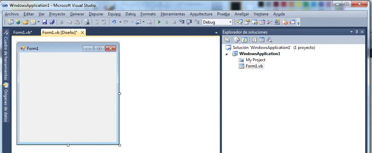
Task: Click the Copy icon in the toolbar
Action: pyautogui.click(x=69, y=22)
